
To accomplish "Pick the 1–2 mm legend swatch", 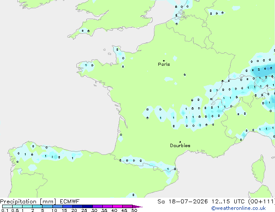I will click(x=27, y=206).
